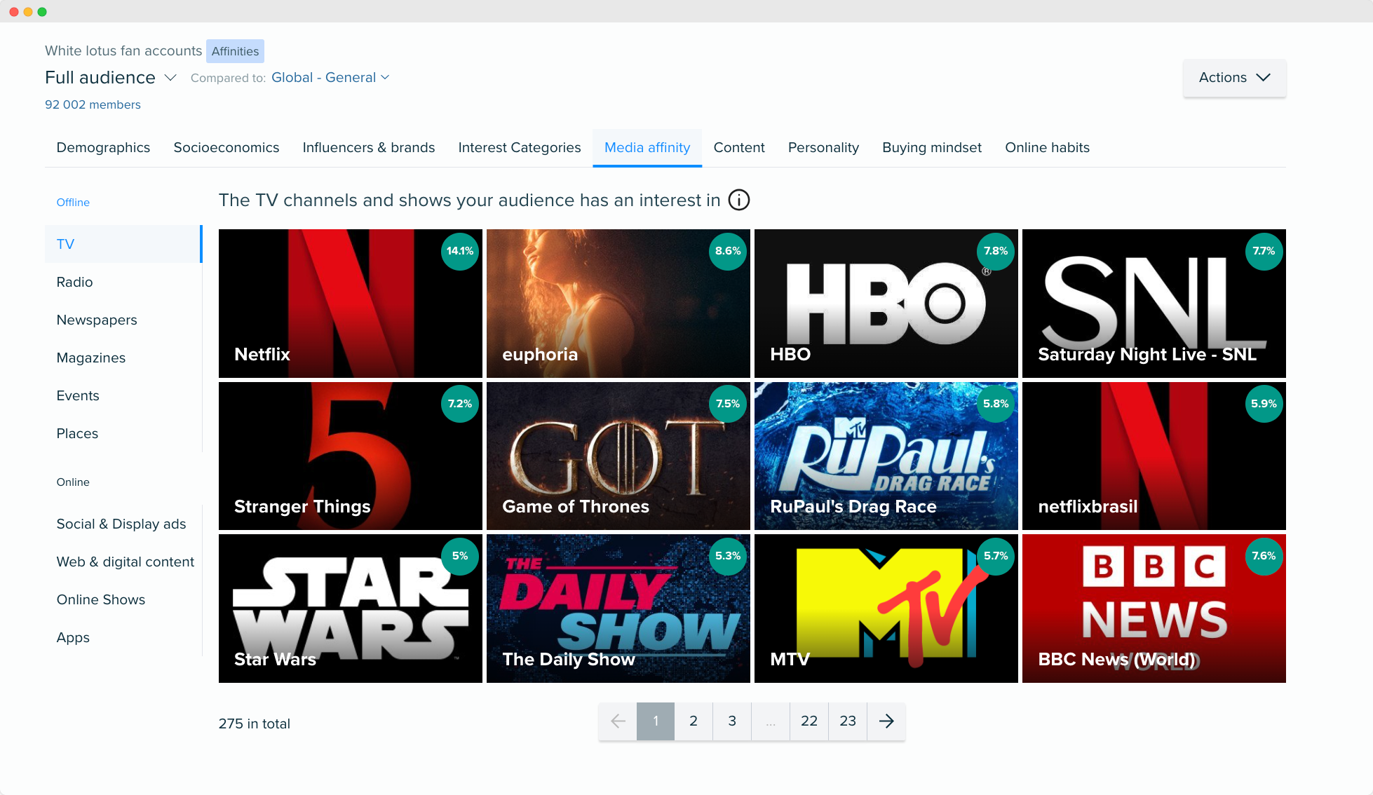The image size is (1373, 795).
Task: Select TV in the sidebar
Action: click(123, 244)
